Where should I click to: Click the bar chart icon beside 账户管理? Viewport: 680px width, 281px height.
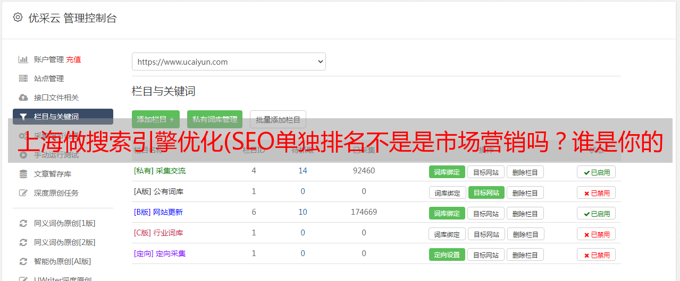point(23,59)
